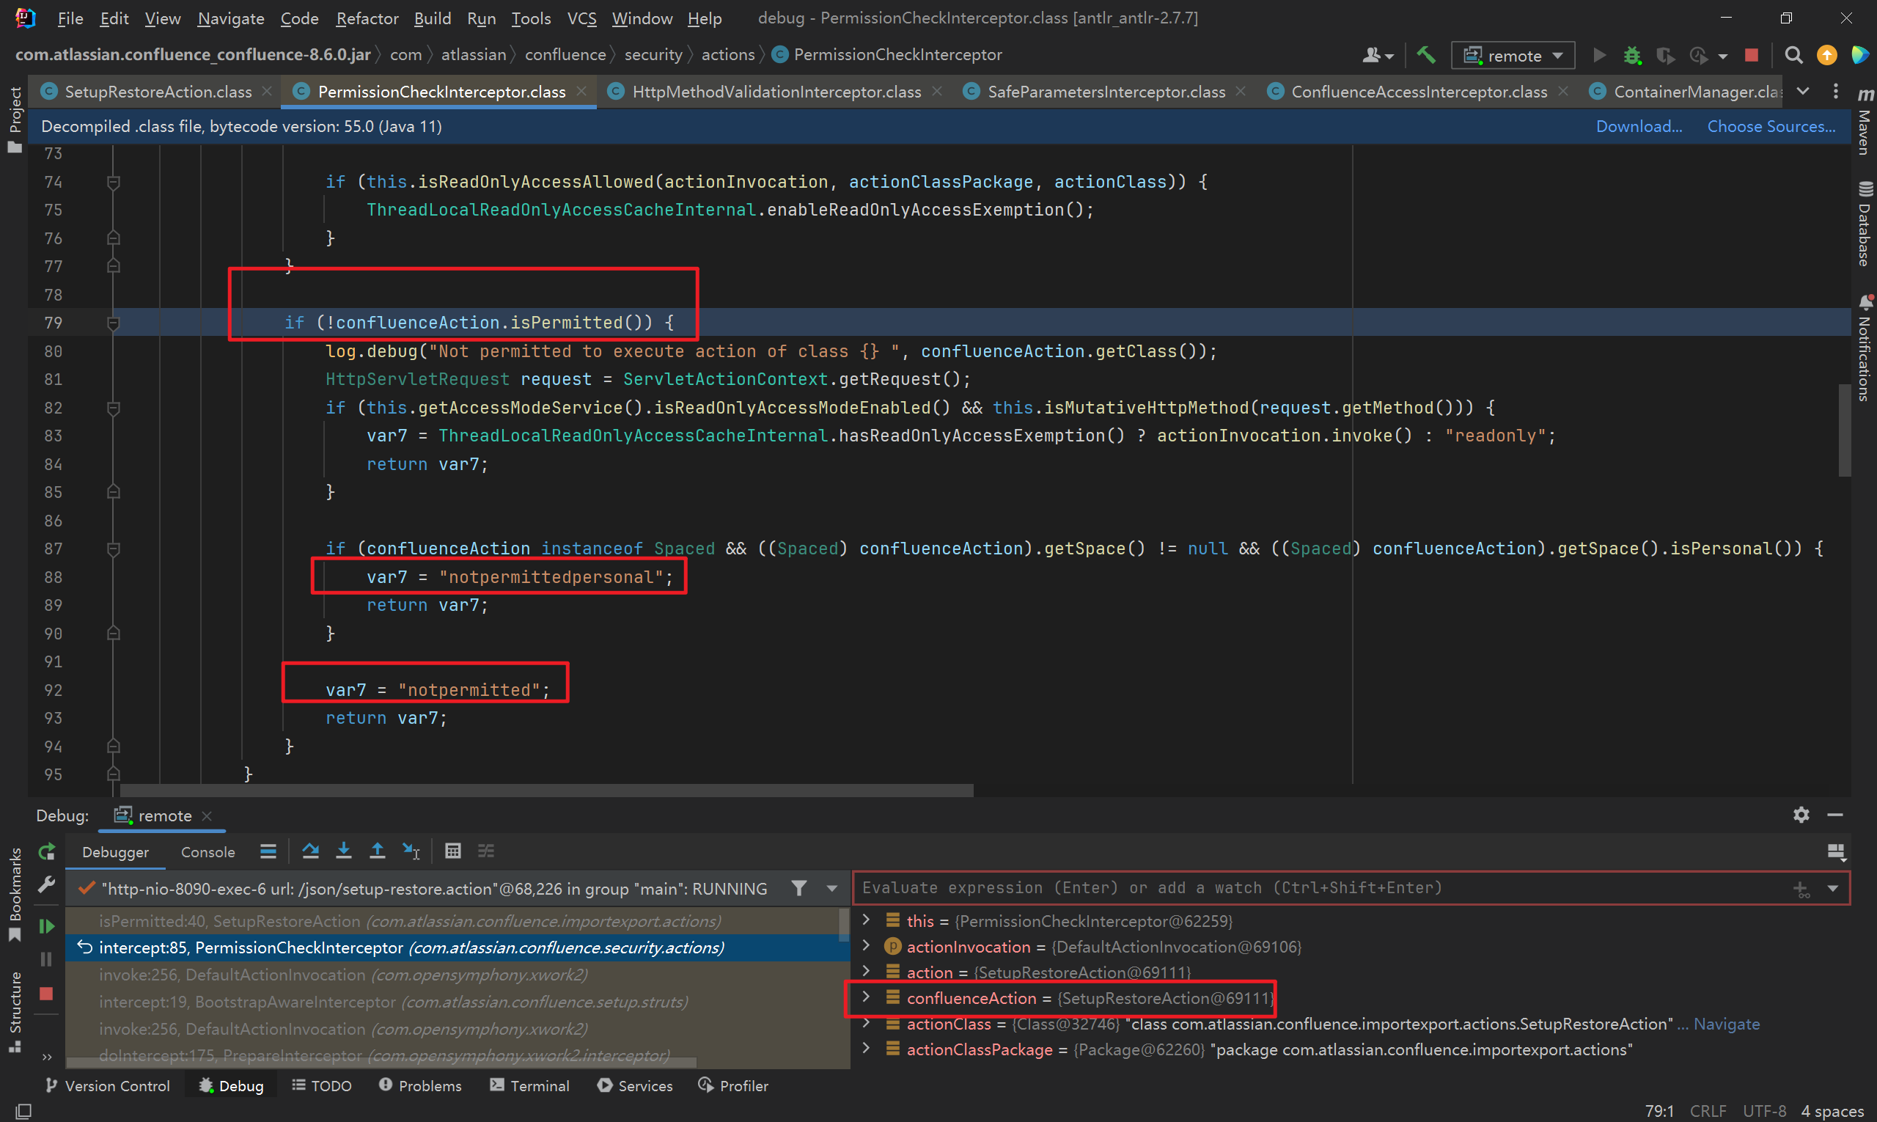The image size is (1877, 1122).
Task: Click the Choose Sources link
Action: (x=1771, y=126)
